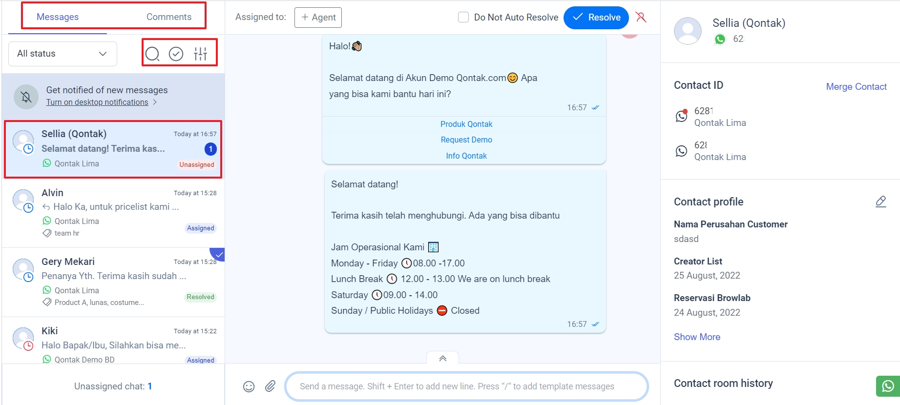
Task: Open the filter sliders icon
Action: (x=201, y=54)
